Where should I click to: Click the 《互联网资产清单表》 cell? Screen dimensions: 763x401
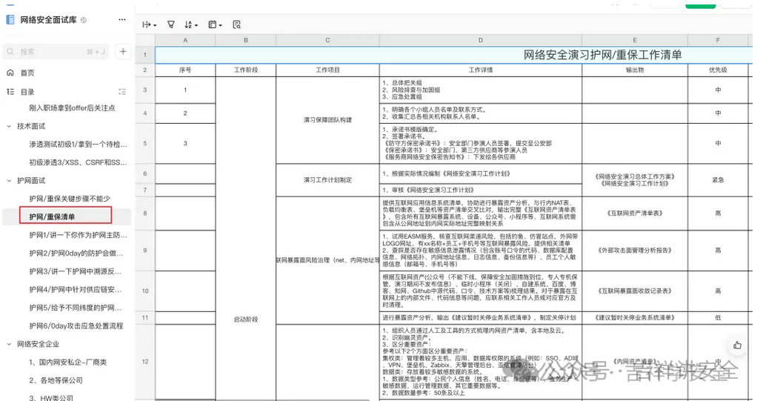pyautogui.click(x=635, y=213)
